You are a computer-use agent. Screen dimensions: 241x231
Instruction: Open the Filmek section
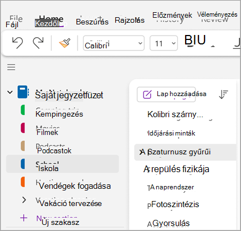tap(47, 132)
